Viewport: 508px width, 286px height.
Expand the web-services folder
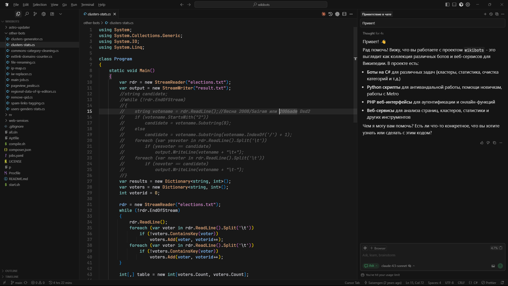(18, 120)
